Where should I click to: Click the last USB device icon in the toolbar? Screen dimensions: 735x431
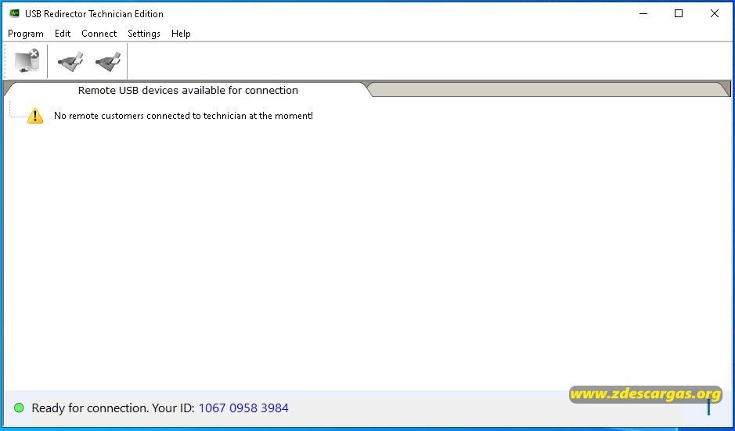[x=108, y=61]
